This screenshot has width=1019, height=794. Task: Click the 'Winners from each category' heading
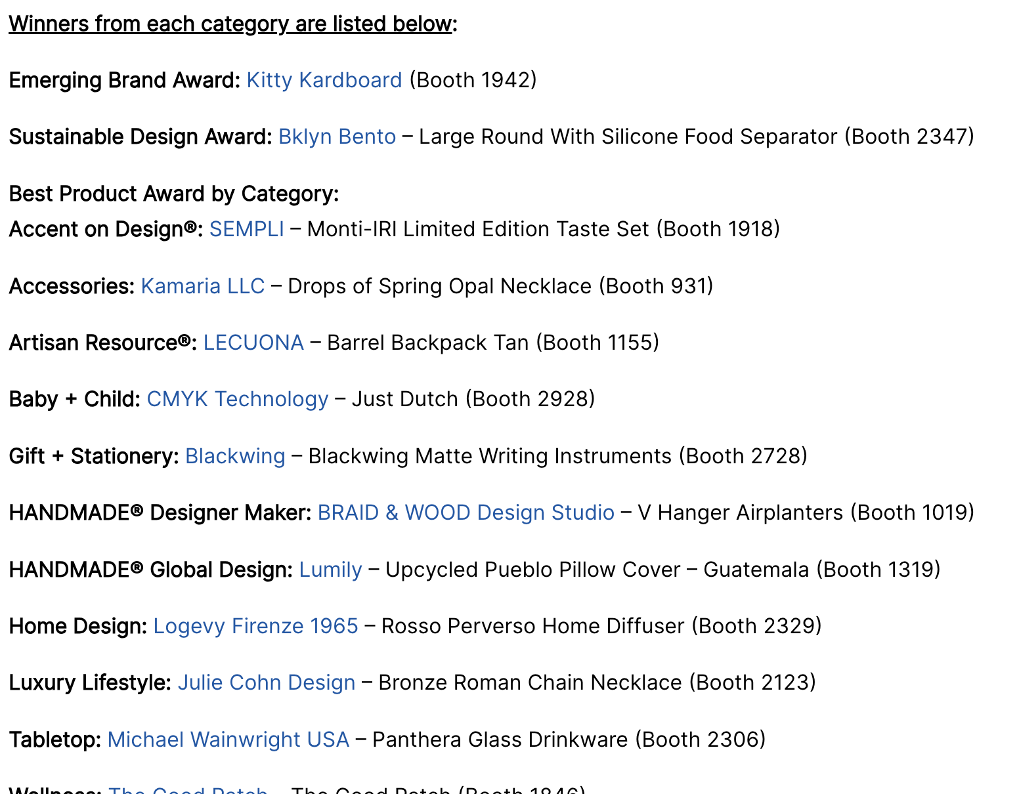click(230, 24)
